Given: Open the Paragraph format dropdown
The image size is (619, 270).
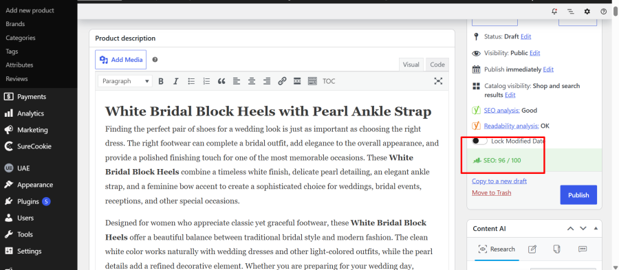Looking at the screenshot, I should tap(124, 81).
